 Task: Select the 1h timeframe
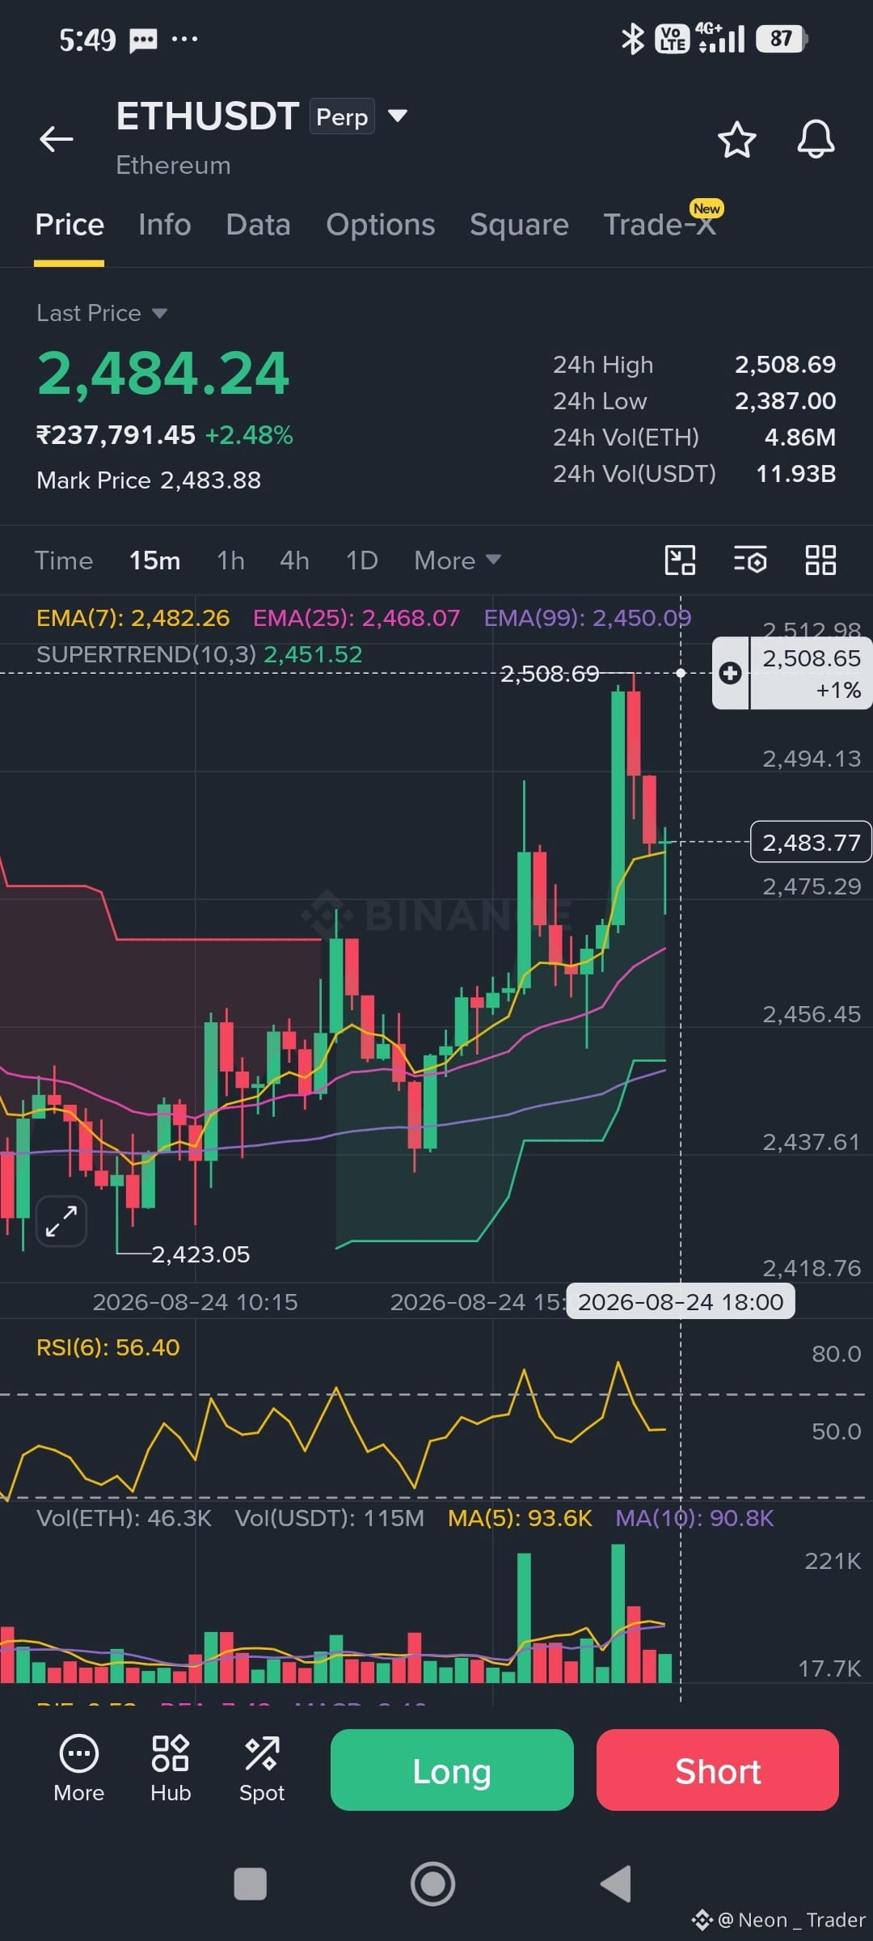231,560
